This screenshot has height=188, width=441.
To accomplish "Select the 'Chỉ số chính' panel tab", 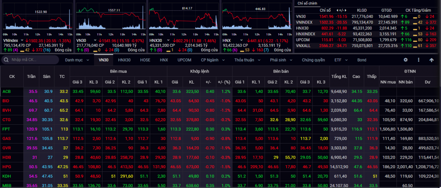I will pyautogui.click(x=307, y=3).
